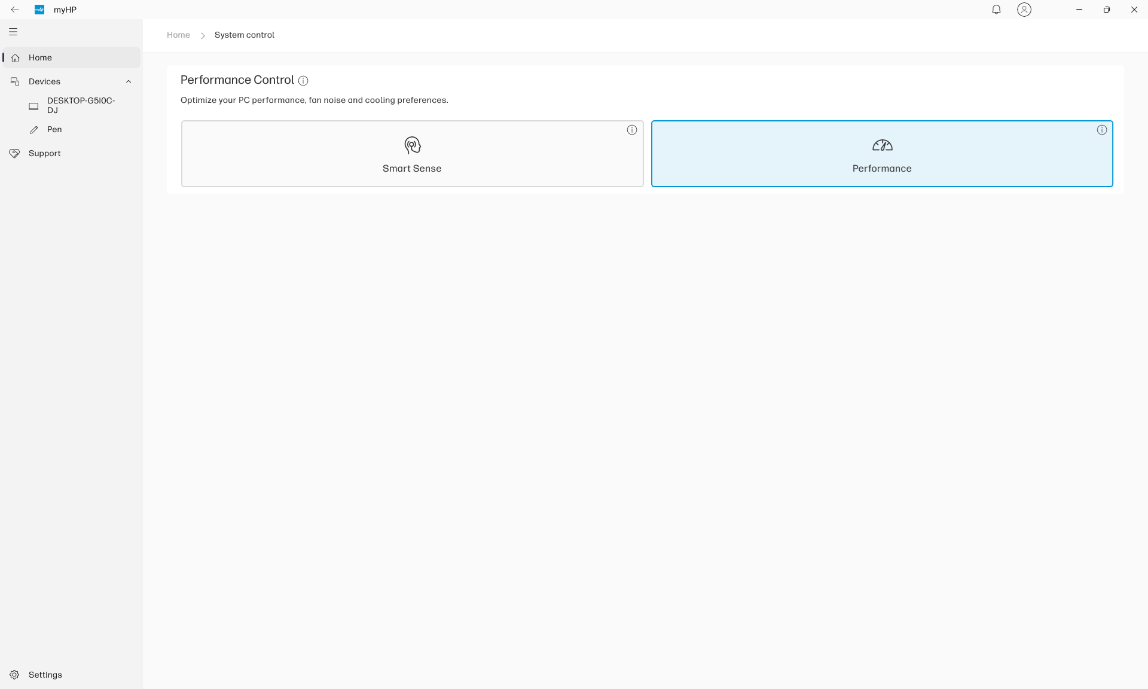Open the notifications bell icon
This screenshot has height=689, width=1148.
[x=996, y=10]
